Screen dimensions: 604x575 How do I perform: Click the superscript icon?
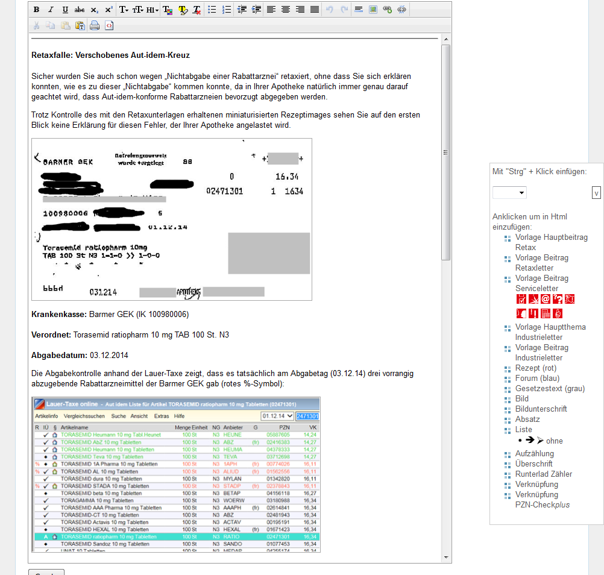109,10
